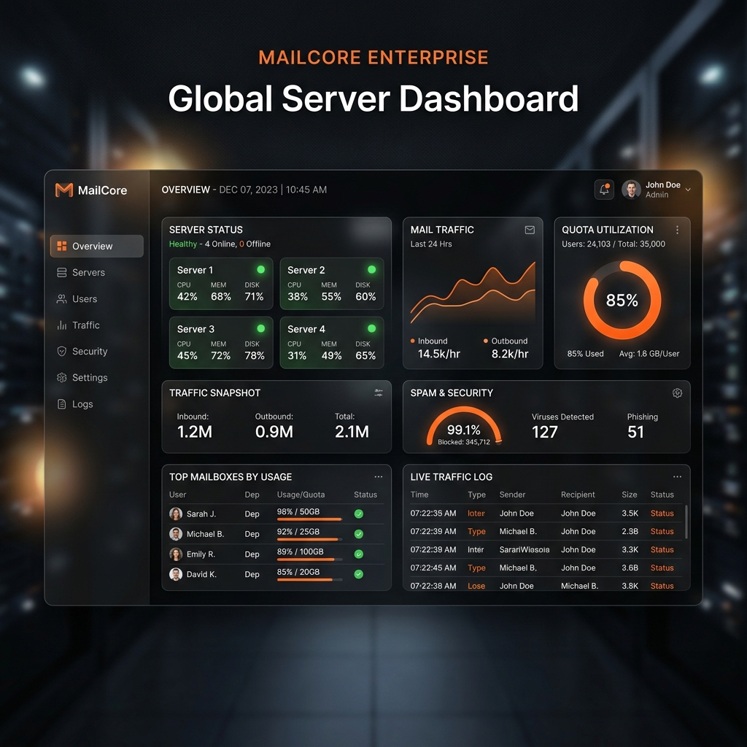The height and width of the screenshot is (747, 747).
Task: Click Status link for 07:22:35 AM entry
Action: [662, 514]
